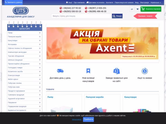Open the Українська language dropdown
Screen dimensions: 166x124
[156, 2]
